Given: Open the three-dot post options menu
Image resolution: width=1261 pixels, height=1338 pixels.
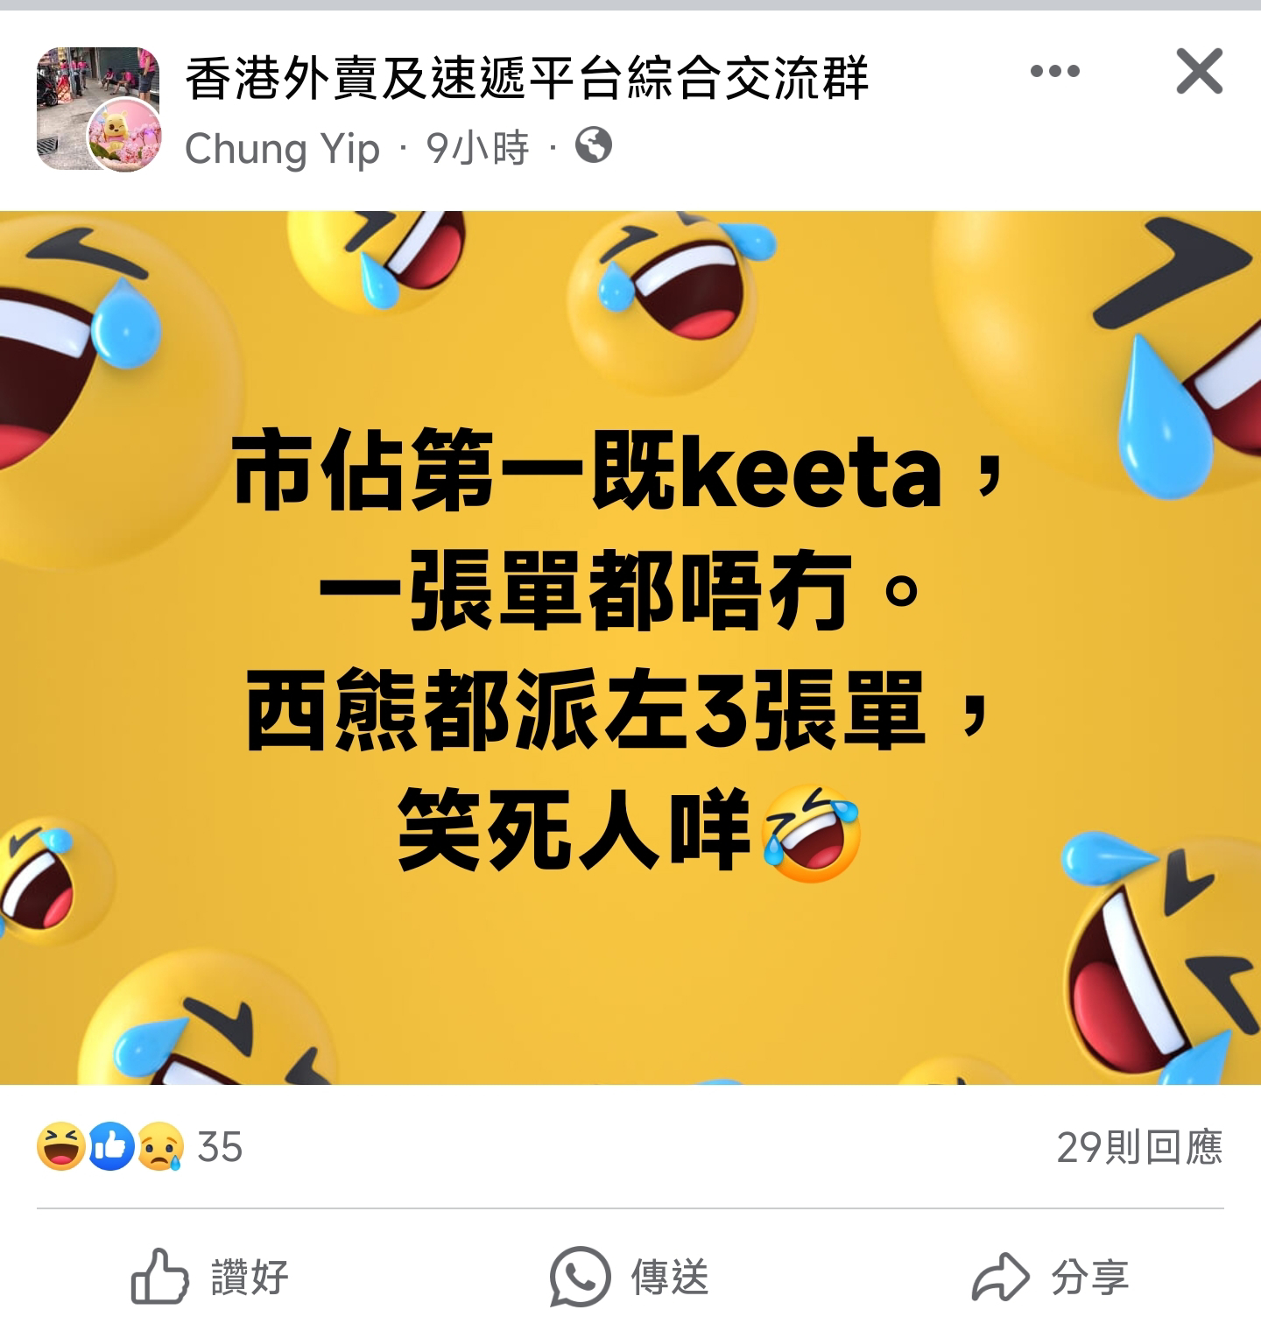Looking at the screenshot, I should (1055, 72).
